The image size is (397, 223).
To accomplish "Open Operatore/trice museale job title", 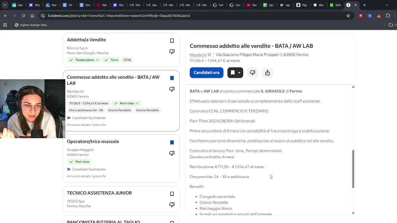I will [x=93, y=141].
